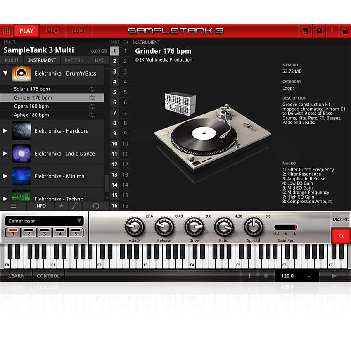Open the Compressor effect dropdown
This screenshot has width=351, height=351.
[44, 221]
